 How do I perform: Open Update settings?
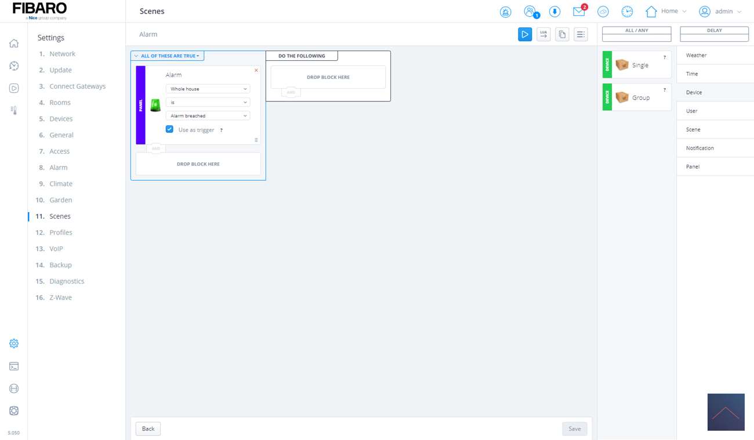pos(60,70)
